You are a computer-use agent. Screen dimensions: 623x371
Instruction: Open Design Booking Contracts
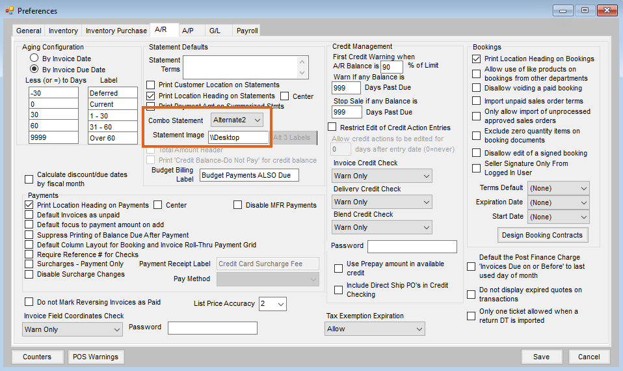[542, 235]
